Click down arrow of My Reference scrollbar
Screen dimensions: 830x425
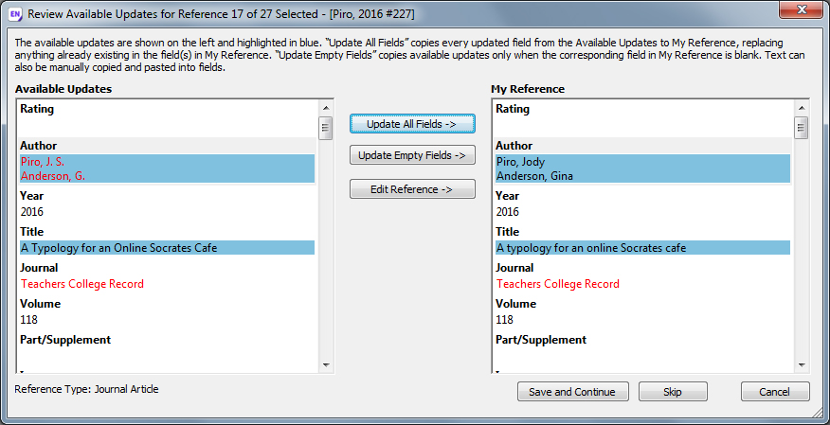(x=802, y=364)
